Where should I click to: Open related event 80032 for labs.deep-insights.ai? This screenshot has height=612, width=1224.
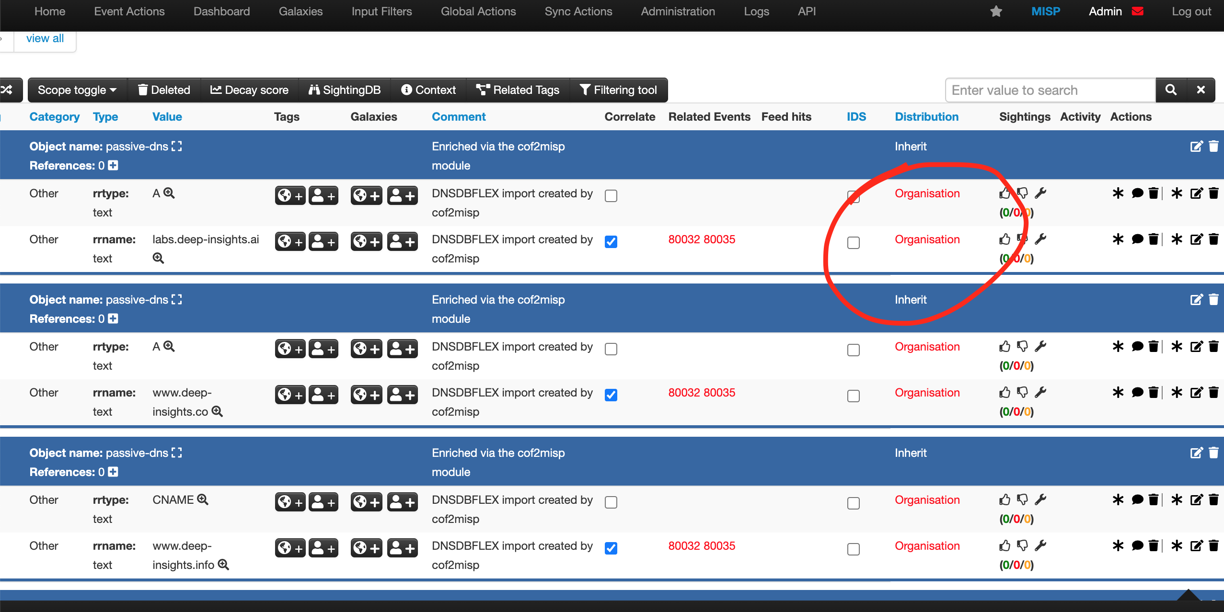684,239
